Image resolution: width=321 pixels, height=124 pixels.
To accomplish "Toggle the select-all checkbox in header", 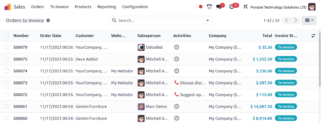I will pyautogui.click(x=7, y=36).
